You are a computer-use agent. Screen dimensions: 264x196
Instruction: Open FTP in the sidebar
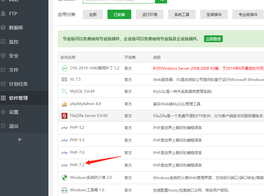click(x=13, y=13)
